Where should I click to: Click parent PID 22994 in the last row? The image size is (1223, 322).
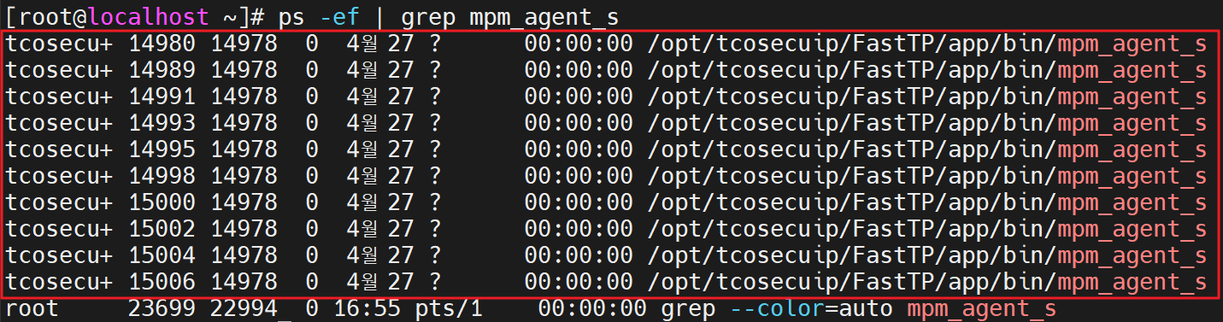click(244, 308)
